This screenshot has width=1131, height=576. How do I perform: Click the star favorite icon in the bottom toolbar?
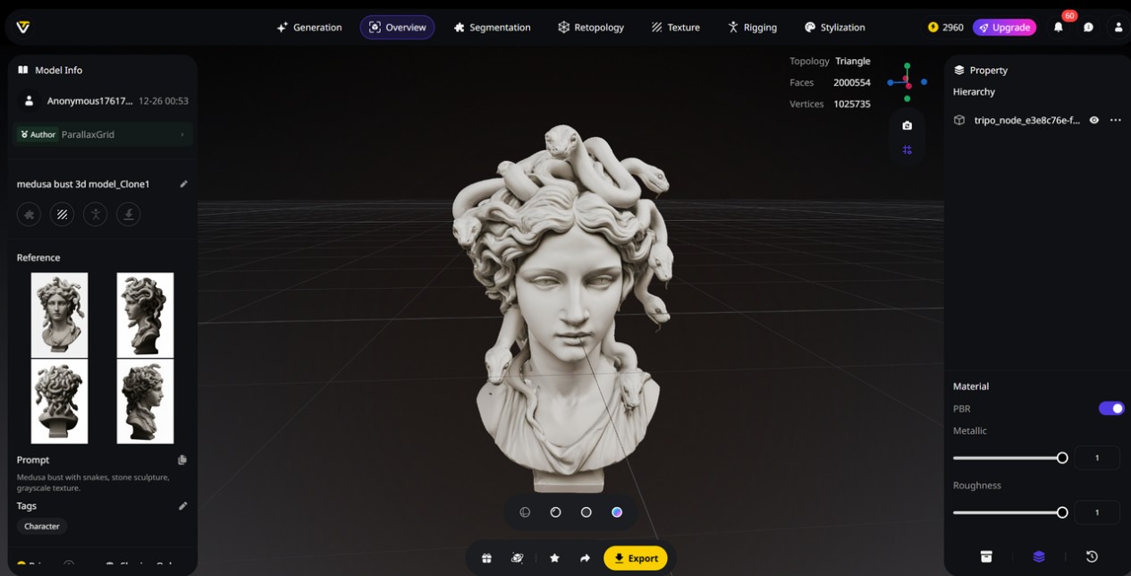(x=554, y=557)
